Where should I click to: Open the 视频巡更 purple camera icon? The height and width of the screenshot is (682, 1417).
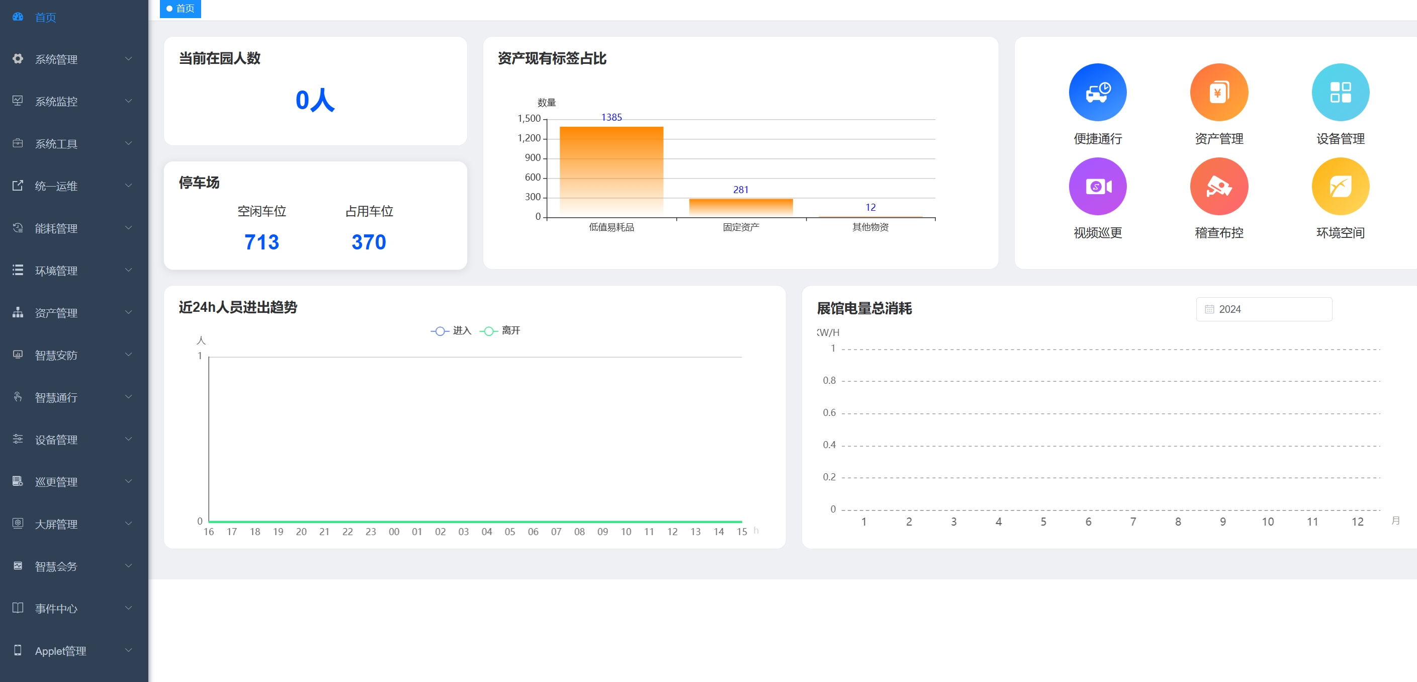point(1097,186)
